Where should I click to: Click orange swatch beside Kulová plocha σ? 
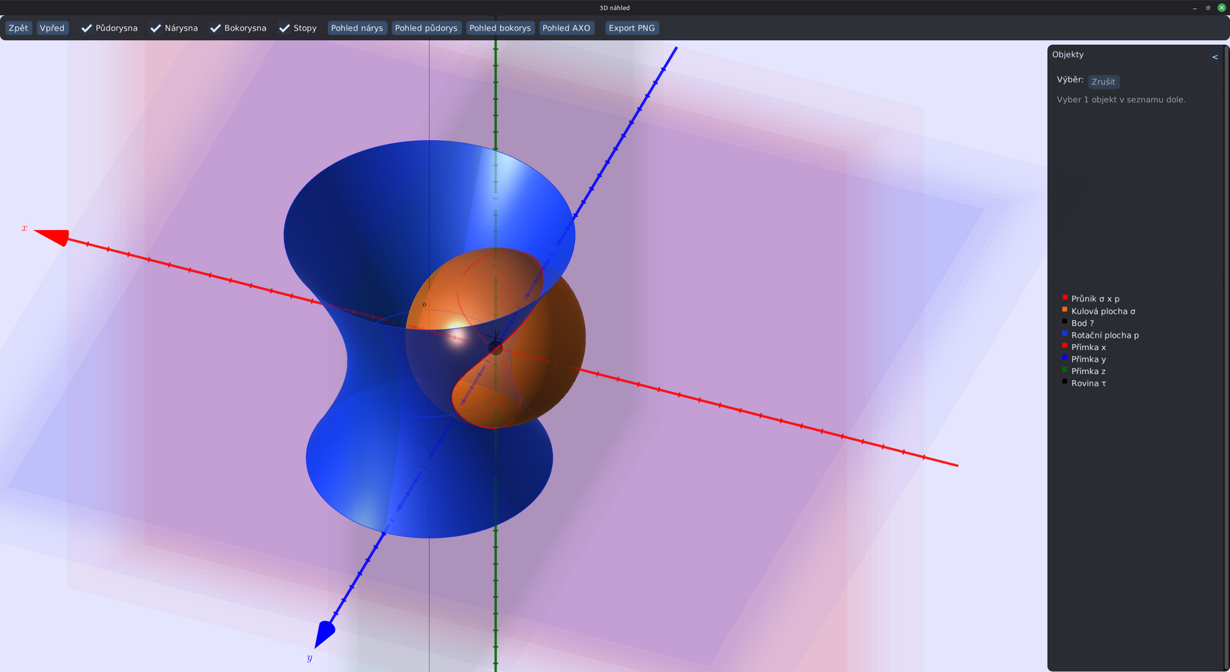tap(1065, 310)
